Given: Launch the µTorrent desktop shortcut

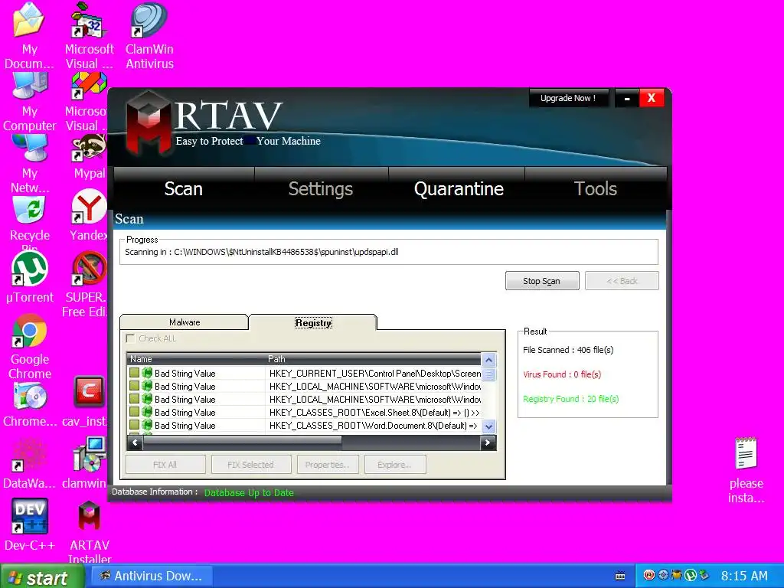Looking at the screenshot, I should pos(30,276).
